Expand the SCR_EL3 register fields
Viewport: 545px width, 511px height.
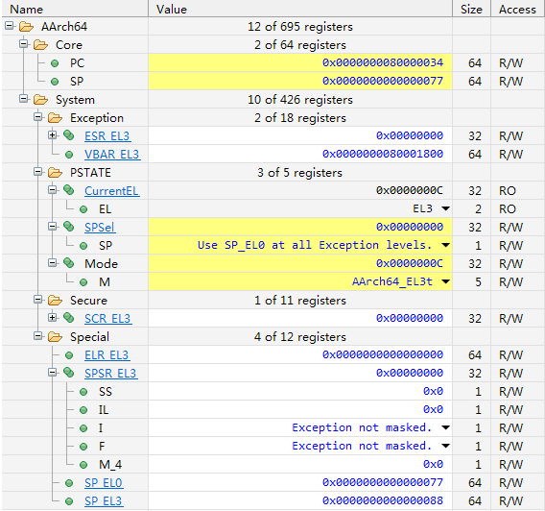click(x=52, y=317)
